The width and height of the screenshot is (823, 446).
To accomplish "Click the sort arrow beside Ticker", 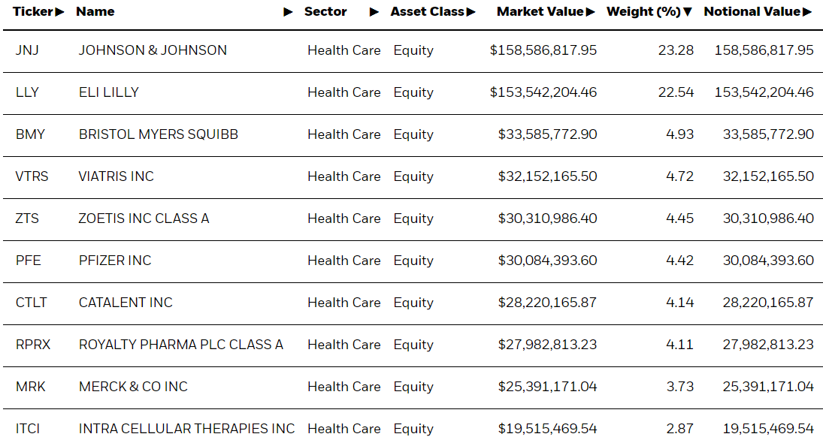I will point(59,12).
